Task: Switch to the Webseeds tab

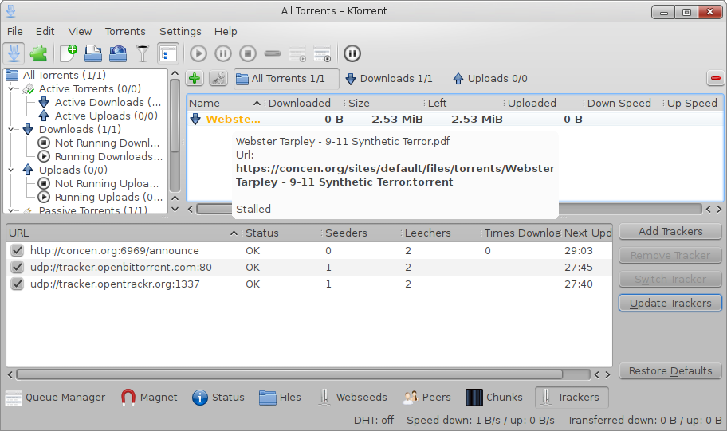Action: tap(353, 398)
